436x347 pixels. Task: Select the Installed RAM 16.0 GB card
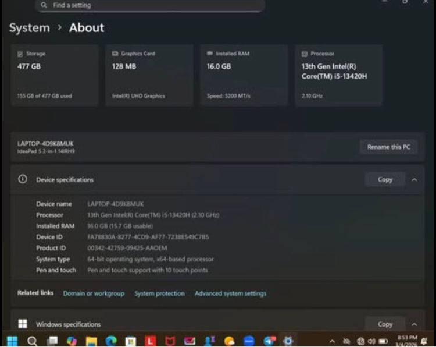(244, 75)
